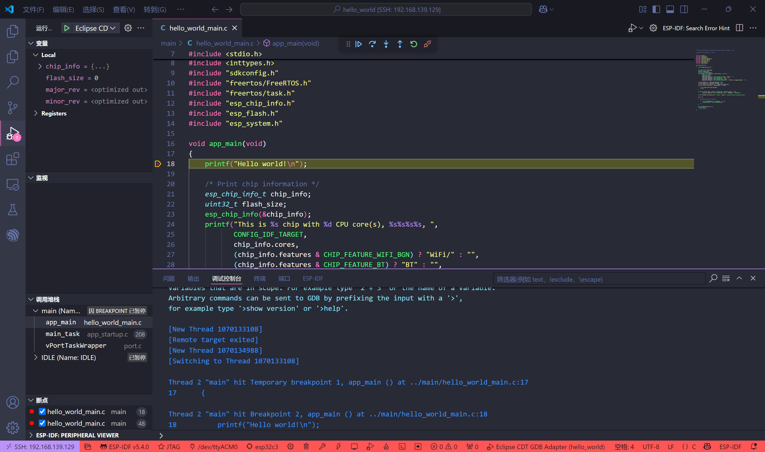Expand the Registers section
765x452 pixels.
(36, 113)
